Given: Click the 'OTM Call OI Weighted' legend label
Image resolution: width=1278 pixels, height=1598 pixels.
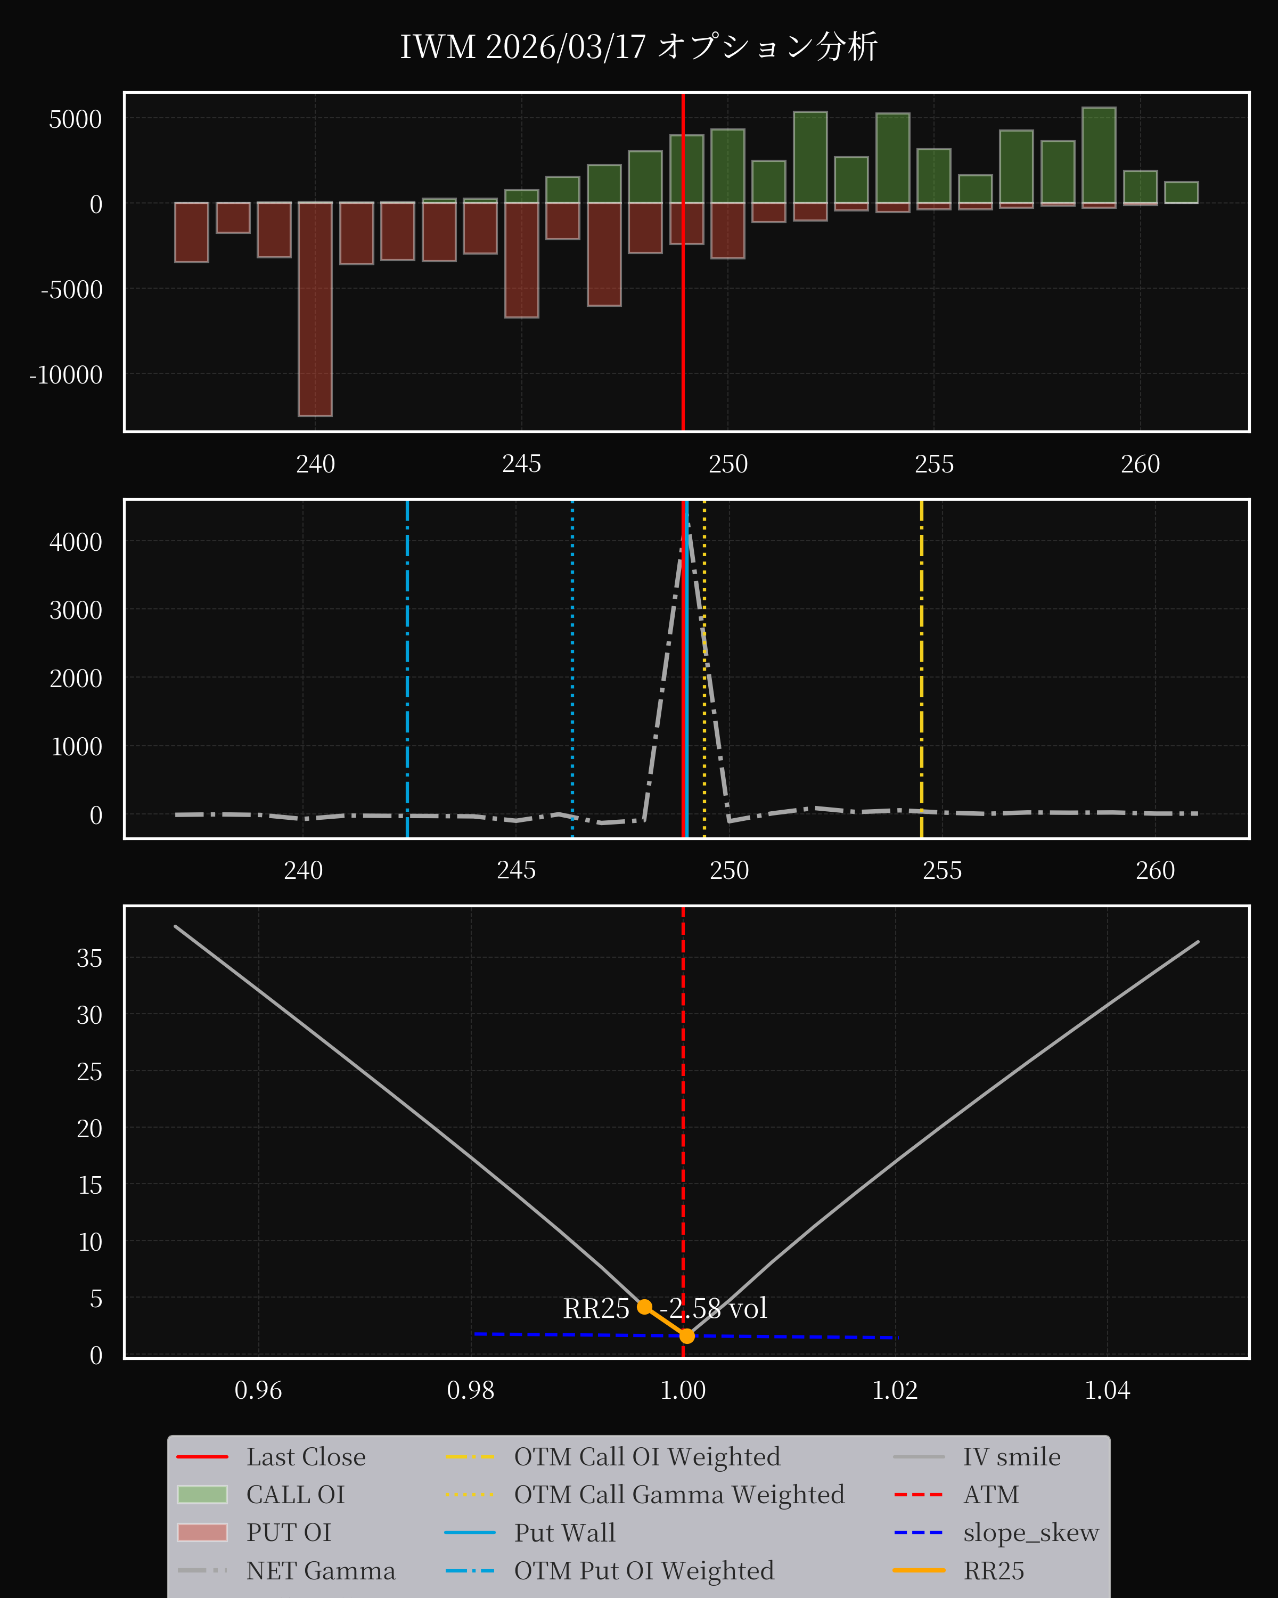Looking at the screenshot, I should pos(647,1456).
